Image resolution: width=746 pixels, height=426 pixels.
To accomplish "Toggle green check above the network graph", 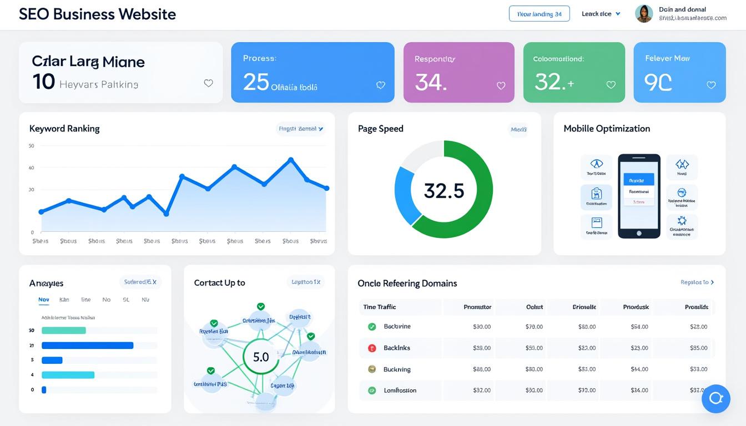I will tap(261, 306).
